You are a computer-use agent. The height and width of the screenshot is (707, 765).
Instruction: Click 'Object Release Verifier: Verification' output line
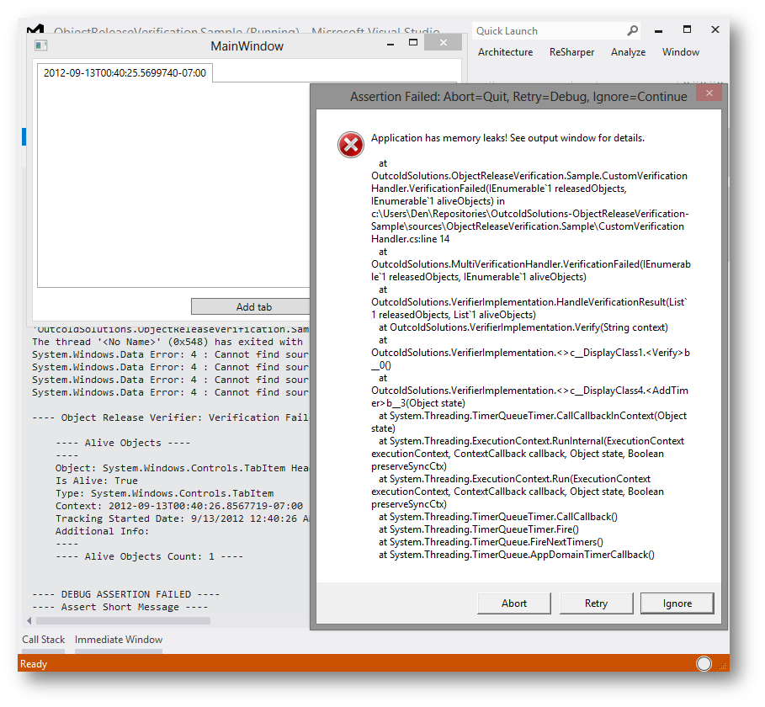(x=170, y=417)
